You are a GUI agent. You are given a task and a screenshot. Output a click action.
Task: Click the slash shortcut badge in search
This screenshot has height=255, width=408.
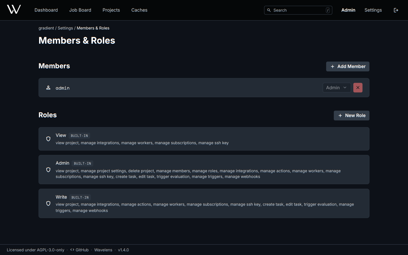(328, 10)
